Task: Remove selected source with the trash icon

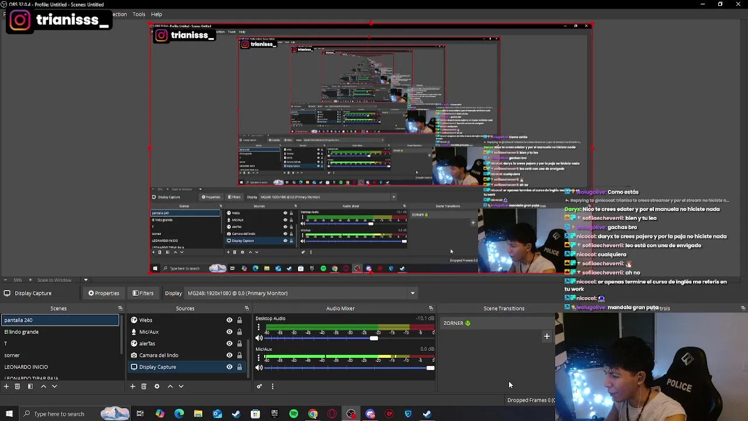Action: tap(144, 386)
